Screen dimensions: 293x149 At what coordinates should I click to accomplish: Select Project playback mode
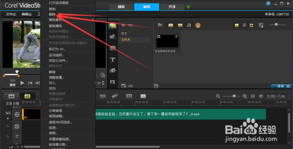tap(13, 80)
